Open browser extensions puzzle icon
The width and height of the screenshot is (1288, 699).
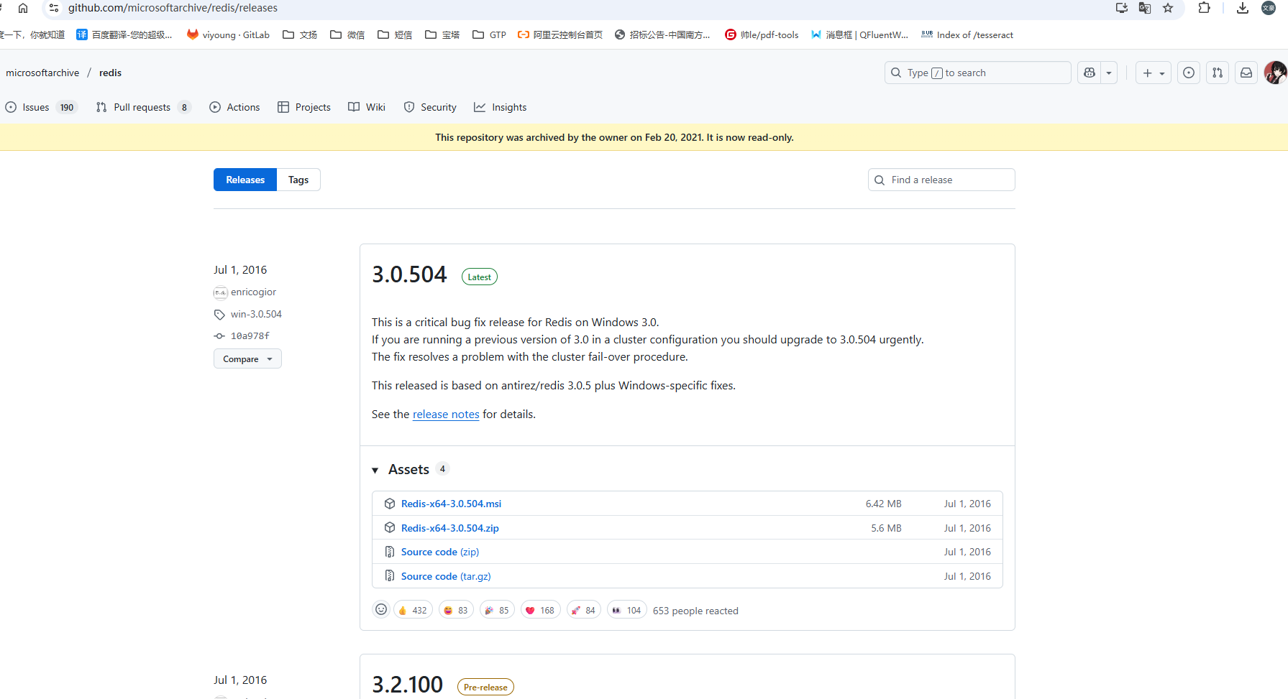[x=1204, y=8]
